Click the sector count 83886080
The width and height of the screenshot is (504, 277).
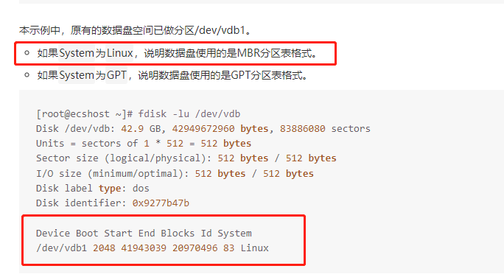(x=302, y=129)
